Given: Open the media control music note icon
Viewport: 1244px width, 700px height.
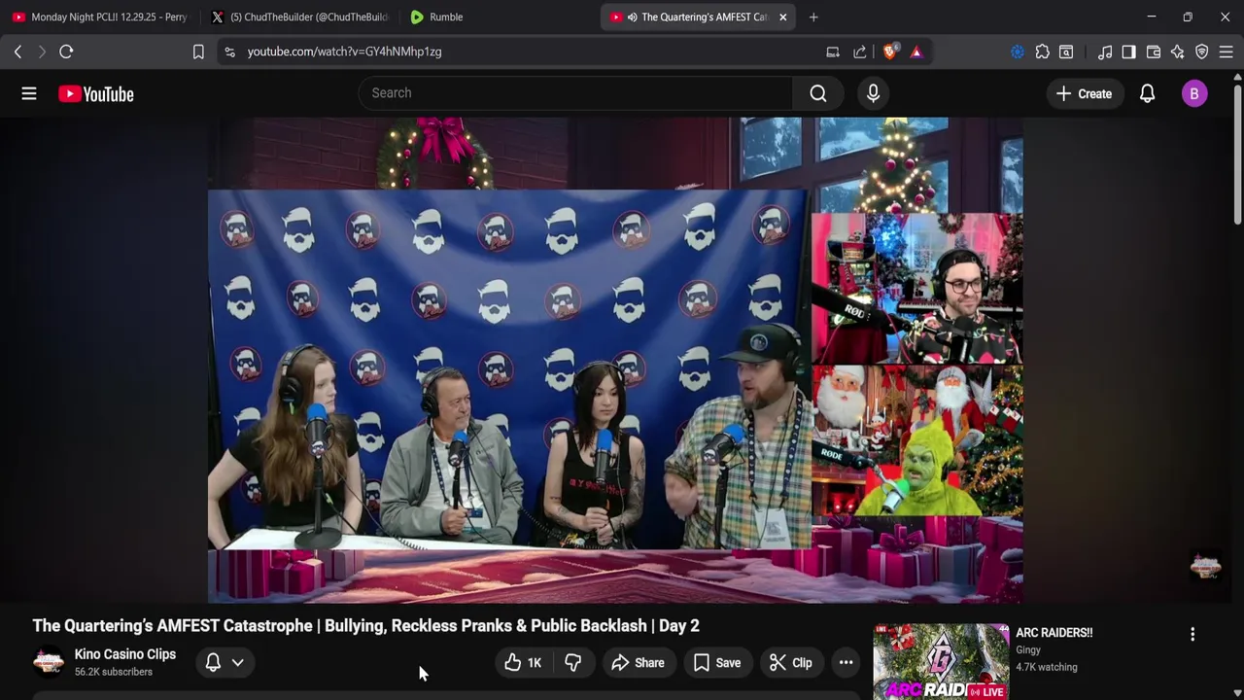Looking at the screenshot, I should [x=1105, y=52].
